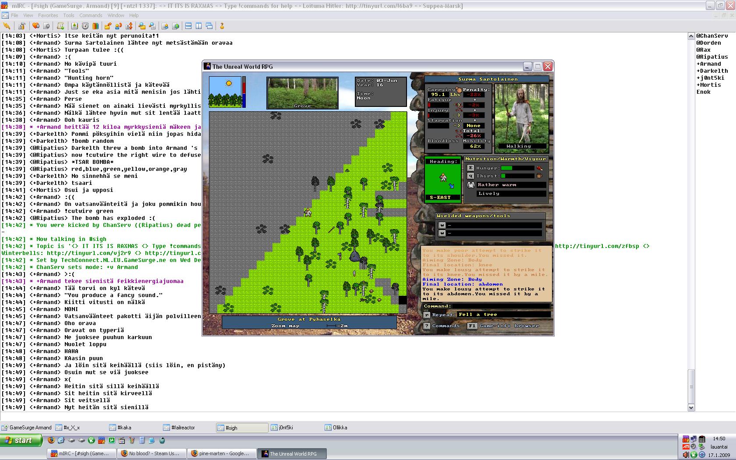Open Scripts Editor scroll icon
This screenshot has height=460, width=736.
[x=60, y=26]
